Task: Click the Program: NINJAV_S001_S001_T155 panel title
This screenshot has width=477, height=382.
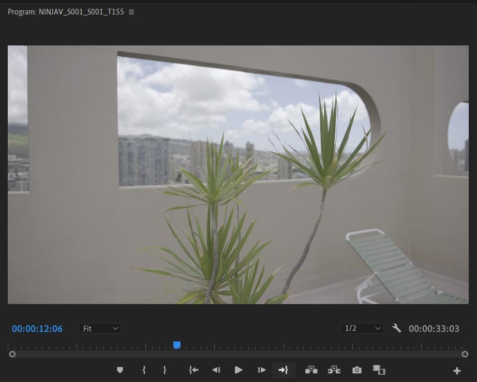Action: tap(66, 12)
